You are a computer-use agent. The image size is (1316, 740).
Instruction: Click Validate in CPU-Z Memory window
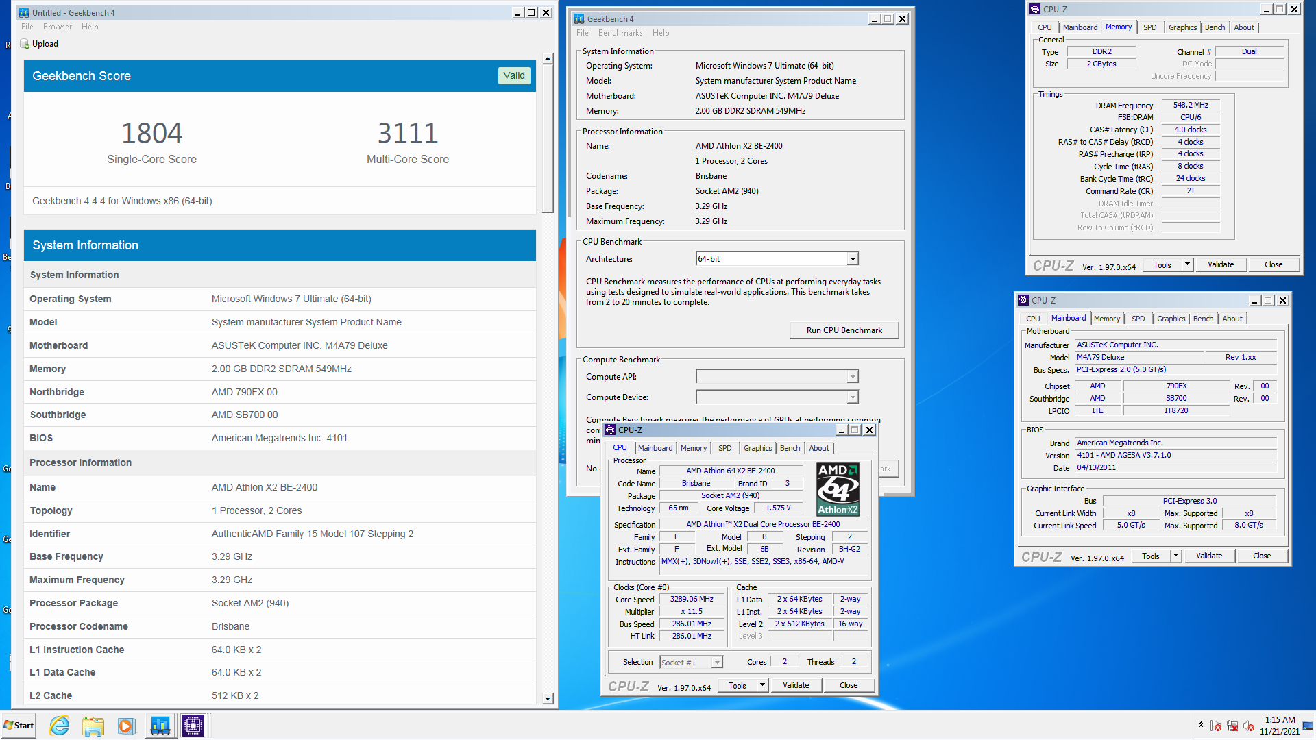(x=1221, y=264)
